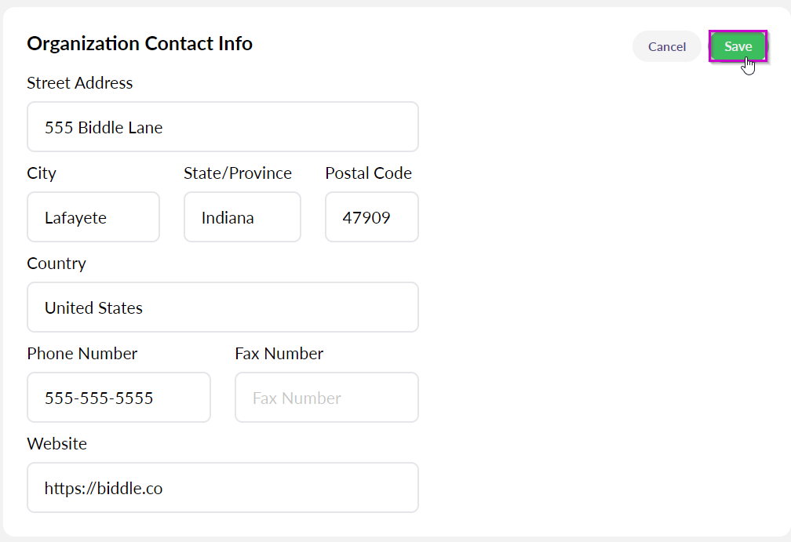Viewport: 791px width, 542px height.
Task: Click the Postal Code field with 47909
Action: click(x=372, y=216)
